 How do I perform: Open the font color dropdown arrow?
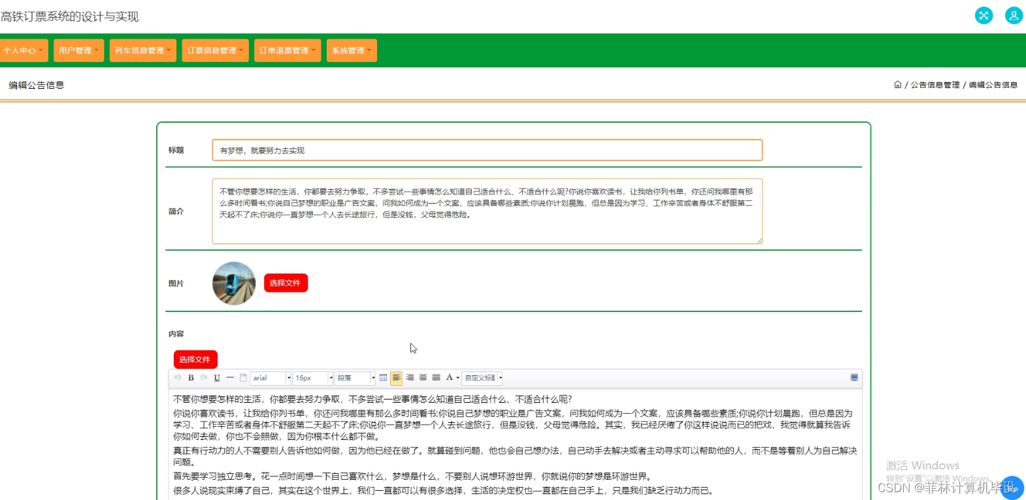click(x=457, y=378)
